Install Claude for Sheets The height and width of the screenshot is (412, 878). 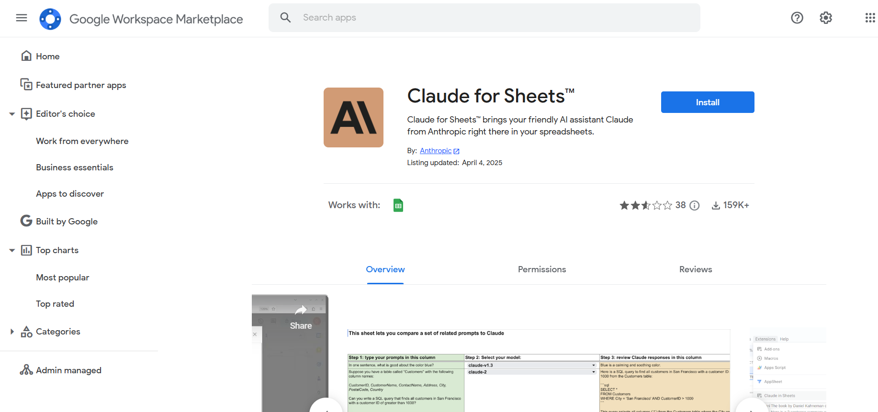[708, 102]
